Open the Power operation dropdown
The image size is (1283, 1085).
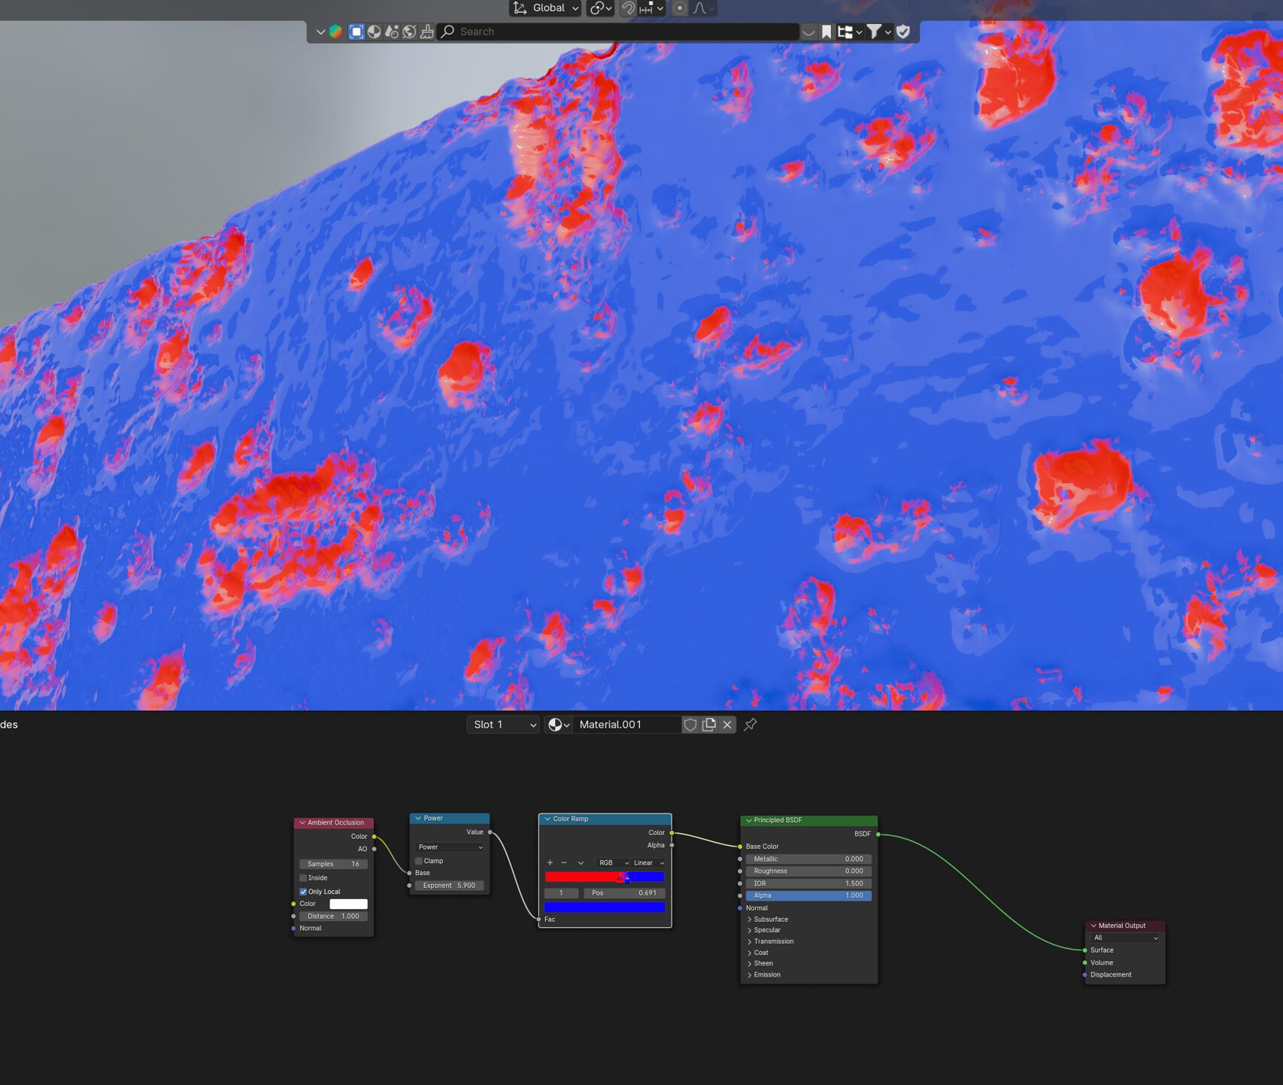pyautogui.click(x=450, y=847)
